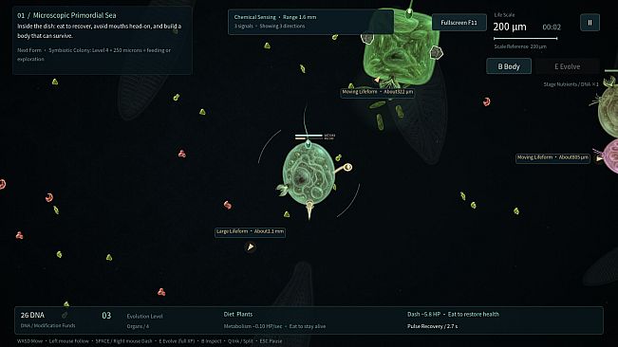
Task: Pause the game with the pause button
Action: pos(590,23)
